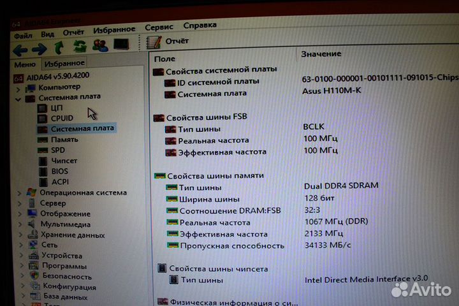Screen dimensions: 459x306
Task: Click the Refresh toolbar icon
Action: (80, 47)
